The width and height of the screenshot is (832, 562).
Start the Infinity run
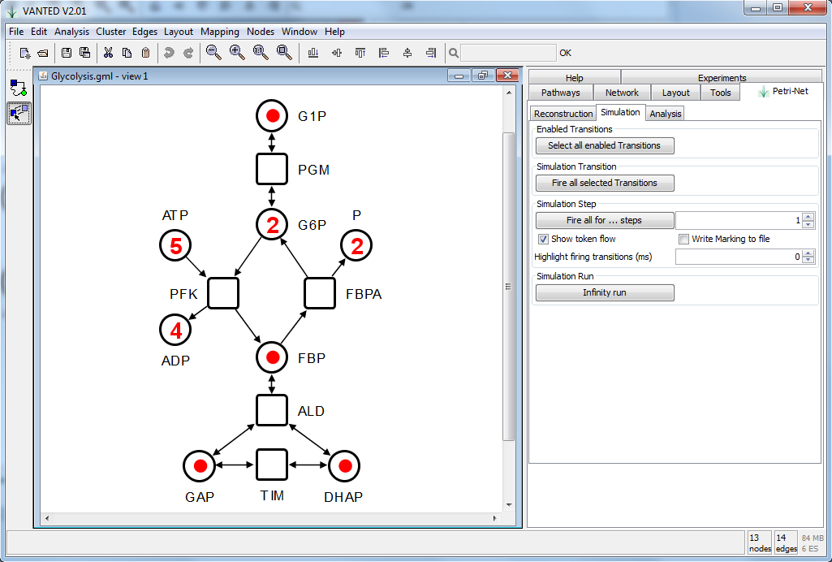(605, 292)
